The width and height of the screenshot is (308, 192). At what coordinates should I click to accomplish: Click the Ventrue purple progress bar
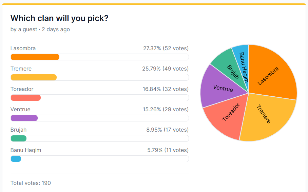click(24, 118)
